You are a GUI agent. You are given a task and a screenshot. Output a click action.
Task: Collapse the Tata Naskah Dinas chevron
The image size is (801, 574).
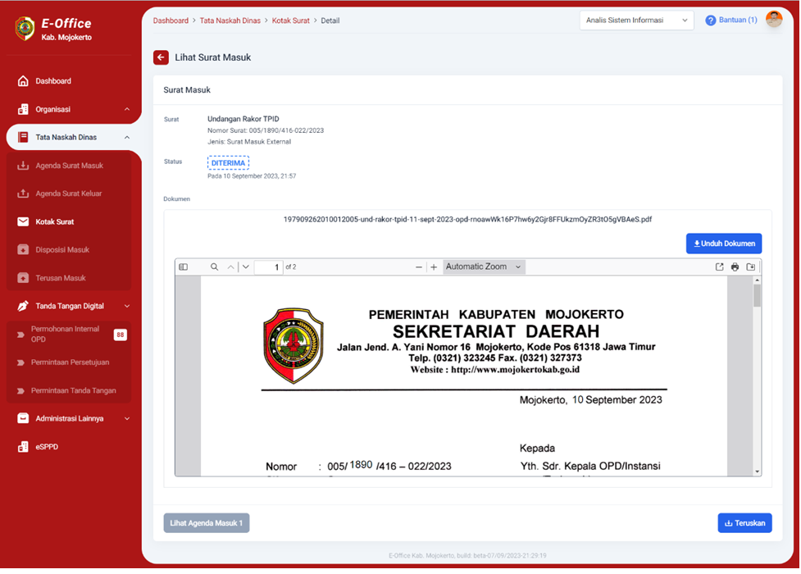127,138
